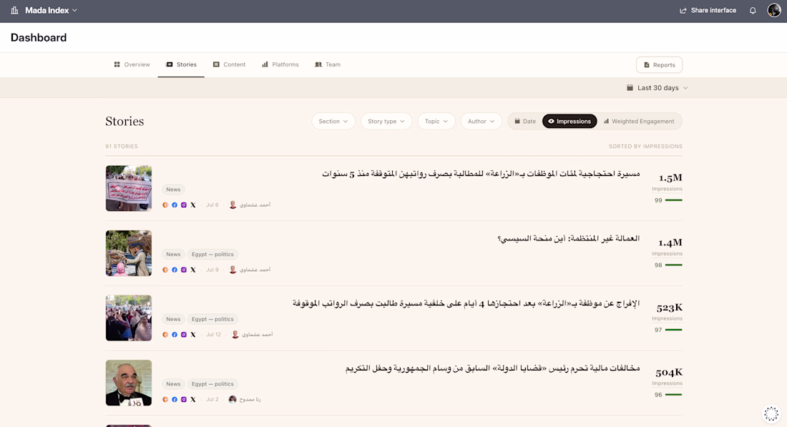Screen dimensions: 787x427
Task: Click the orange website icon on Jul 6 story
Action: [165, 205]
